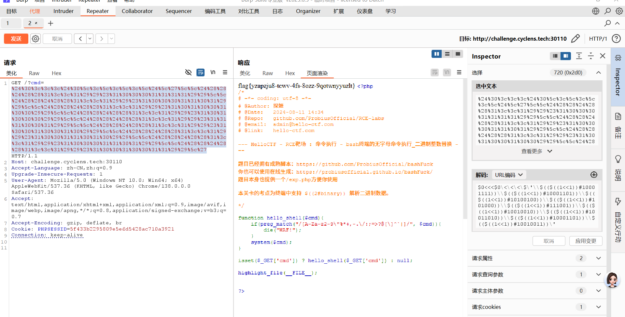Toggle response line wrap icon
The image size is (625, 317).
tap(435, 72)
